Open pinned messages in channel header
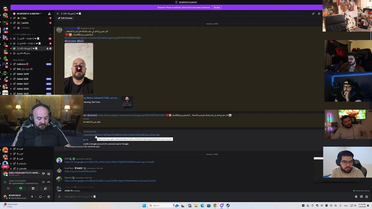Screen dimensions: 372x209 pyautogui.click(x=313, y=14)
